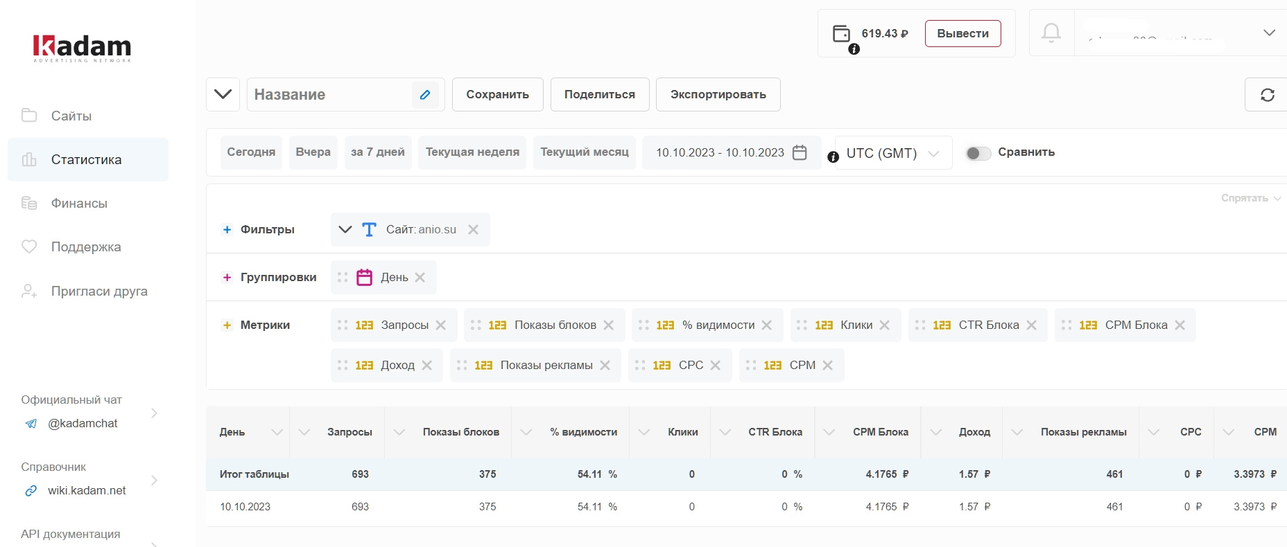Open the notifications bell

coord(1051,33)
